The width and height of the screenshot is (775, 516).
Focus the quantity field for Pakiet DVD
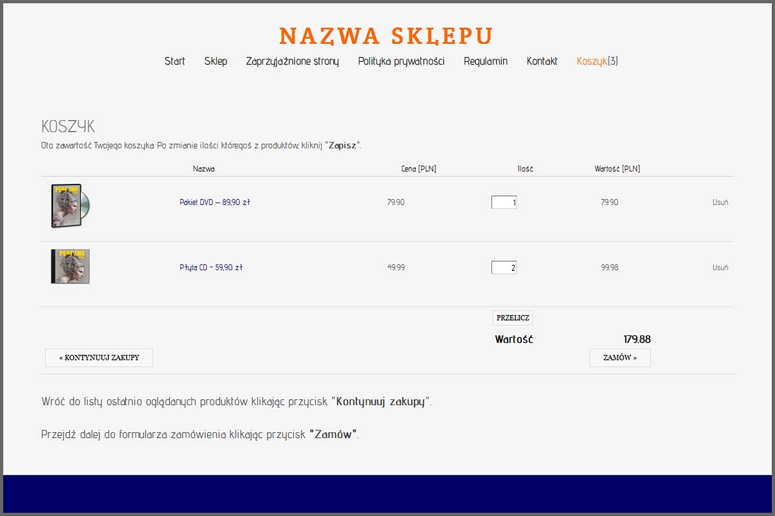pos(504,203)
